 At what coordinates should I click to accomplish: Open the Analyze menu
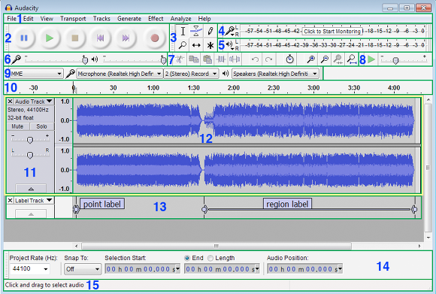pos(180,19)
